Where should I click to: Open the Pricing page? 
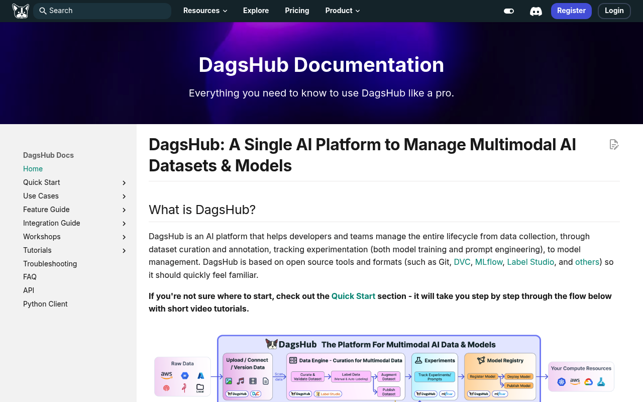tap(297, 11)
